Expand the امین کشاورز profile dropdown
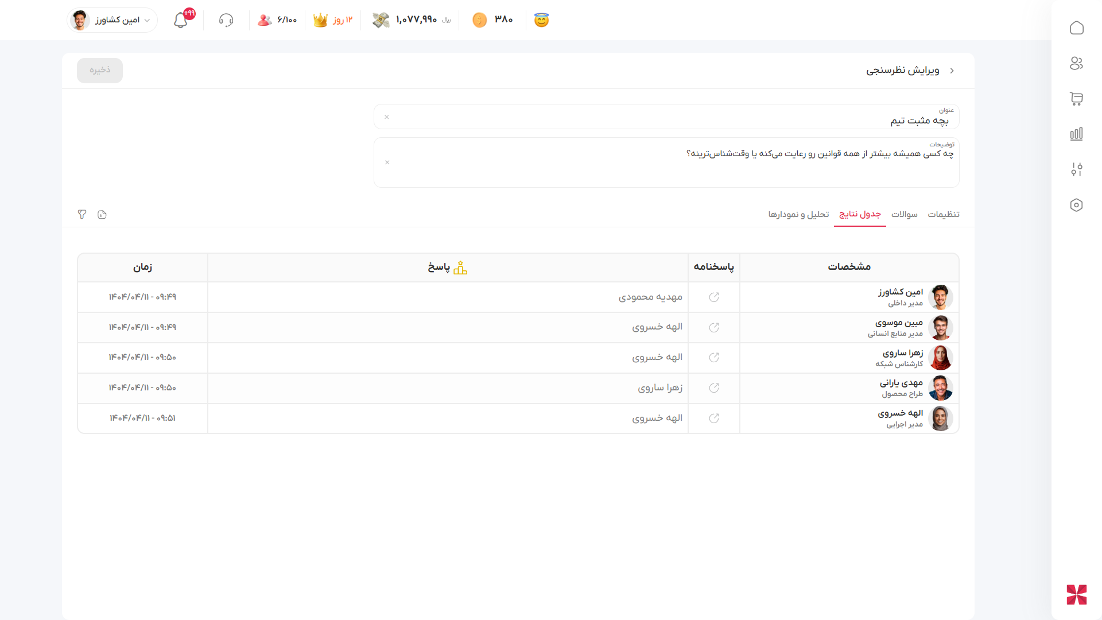 point(112,20)
